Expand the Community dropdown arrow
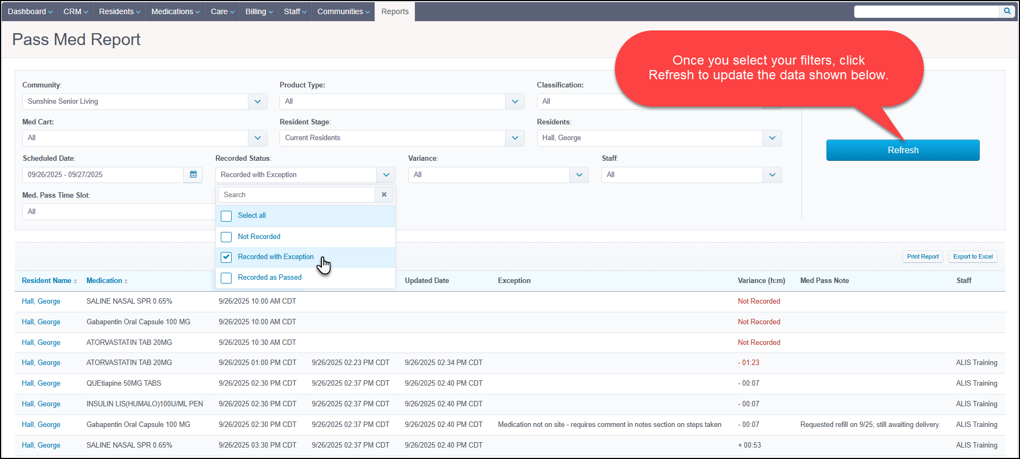 point(258,102)
